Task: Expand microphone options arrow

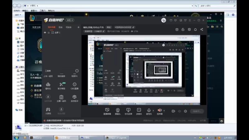Action: pos(153,110)
